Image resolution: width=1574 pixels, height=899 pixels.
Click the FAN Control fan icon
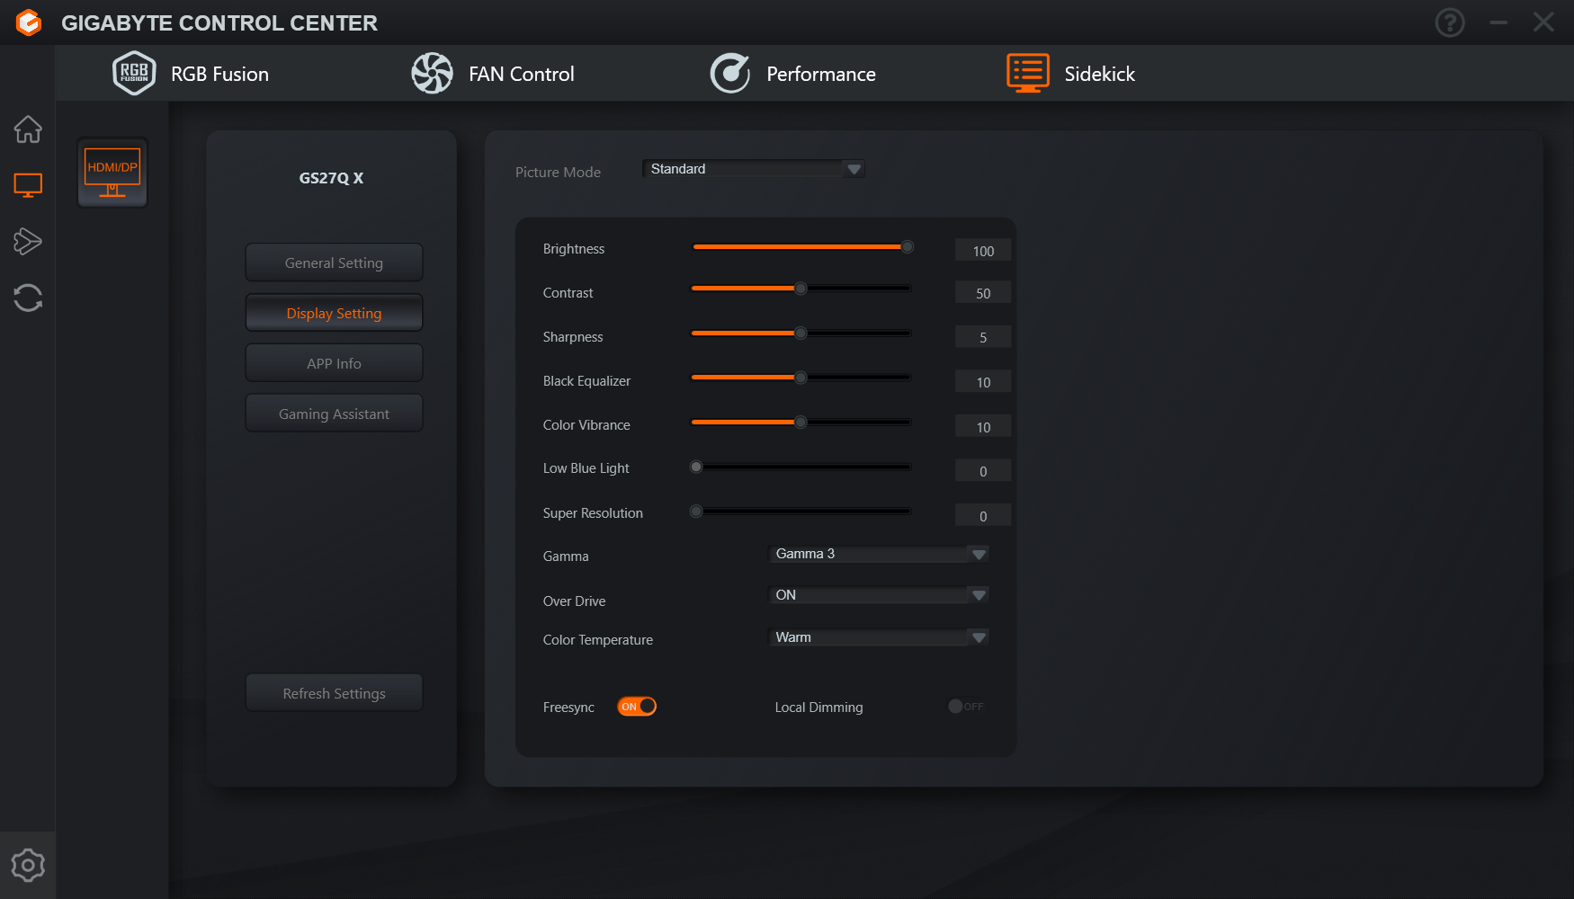tap(432, 73)
